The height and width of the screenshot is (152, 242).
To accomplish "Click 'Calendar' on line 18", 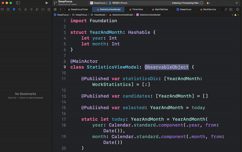I will [x=120, y=125].
